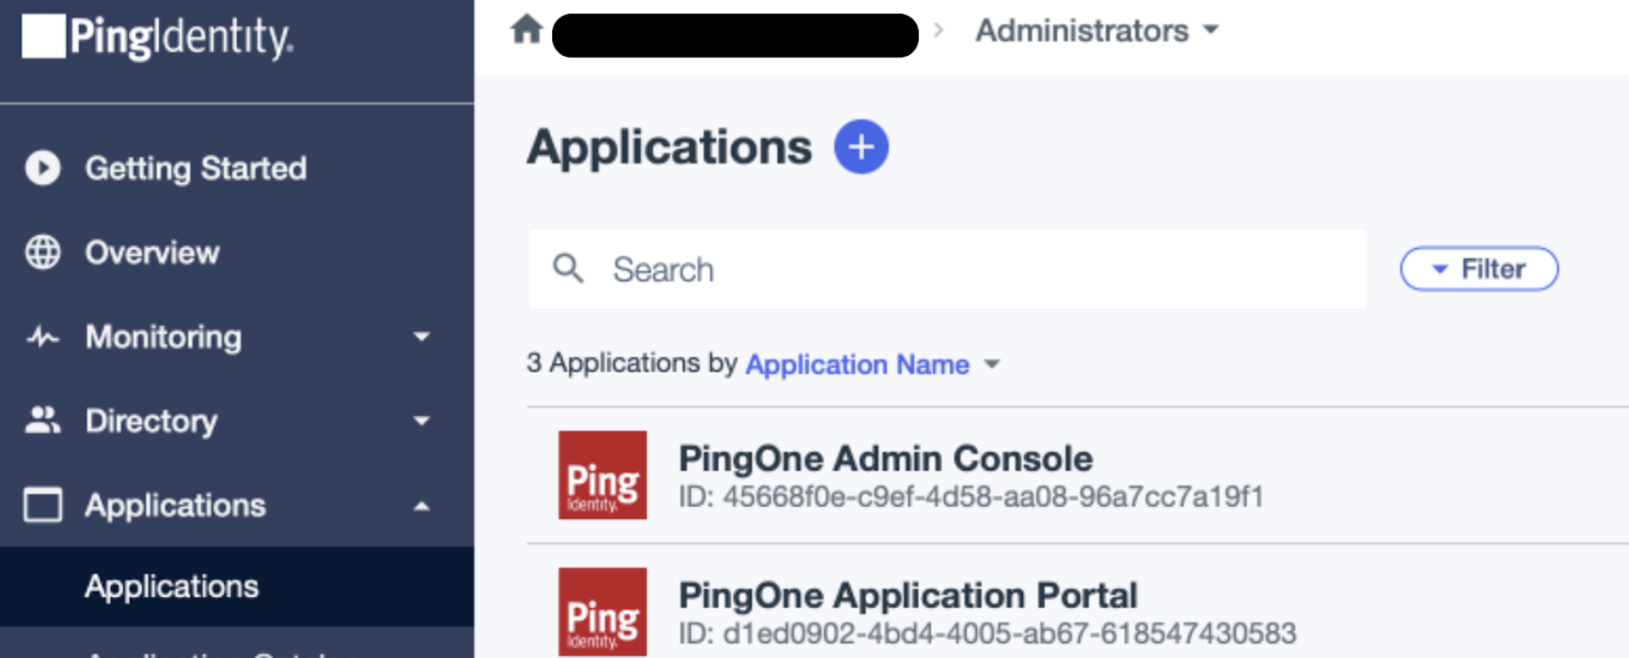The height and width of the screenshot is (658, 1629).
Task: Open PingOne Admin Console application
Action: coord(886,459)
